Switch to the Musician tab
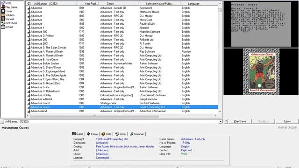The image size is (299, 168). pos(137,134)
